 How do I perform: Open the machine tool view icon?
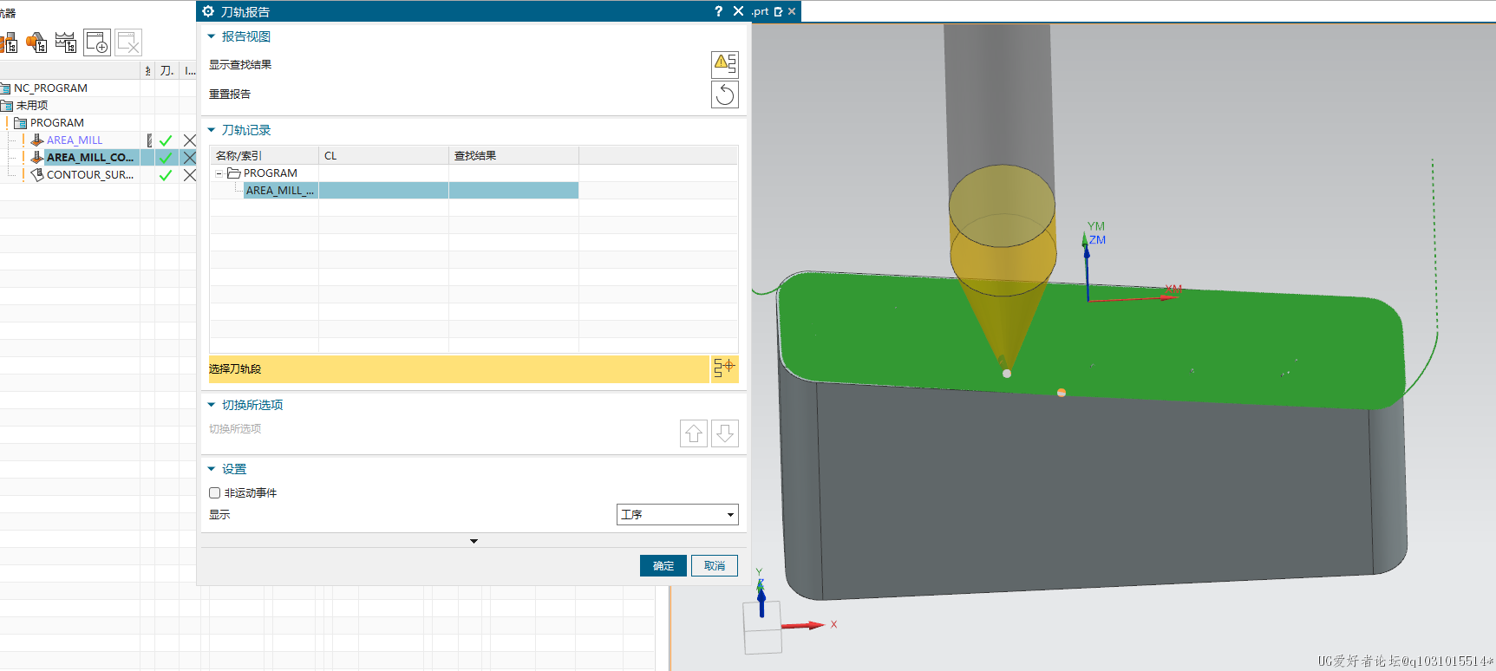9,42
